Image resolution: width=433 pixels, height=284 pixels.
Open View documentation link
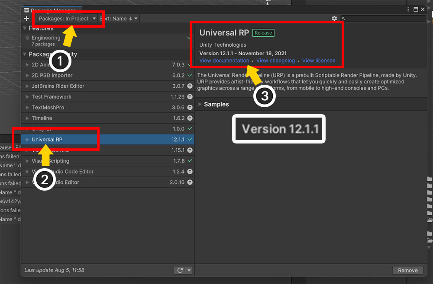pyautogui.click(x=224, y=61)
